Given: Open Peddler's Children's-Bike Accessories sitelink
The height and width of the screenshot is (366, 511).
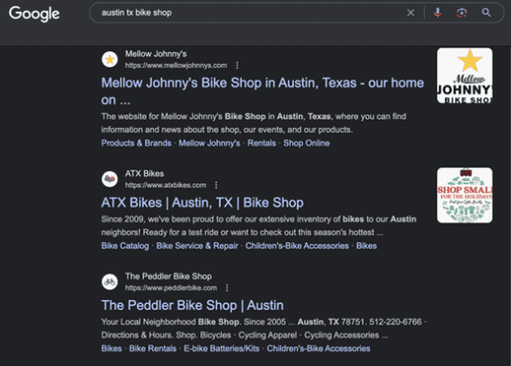Looking at the screenshot, I should (318, 348).
